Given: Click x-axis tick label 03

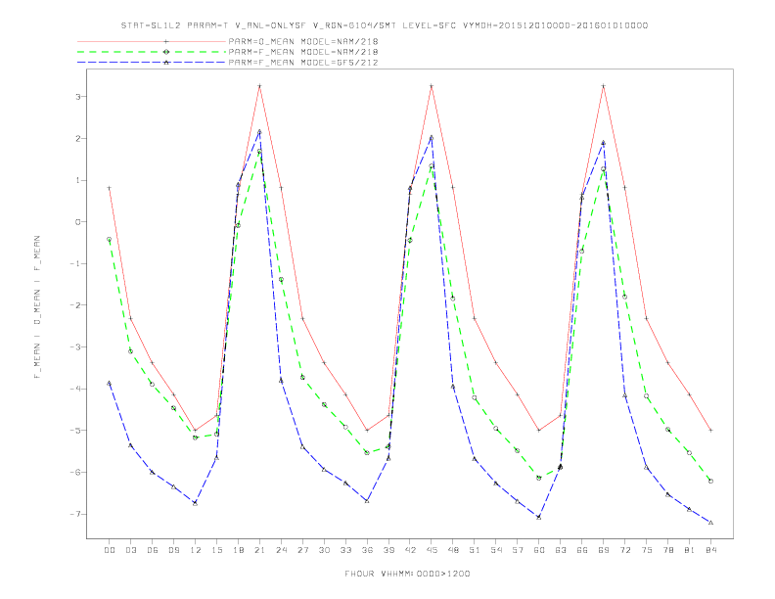Looking at the screenshot, I should coord(130,550).
